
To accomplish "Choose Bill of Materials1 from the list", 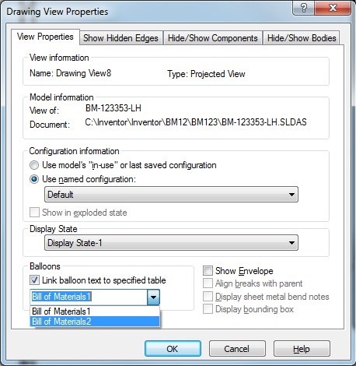I will point(95,311).
